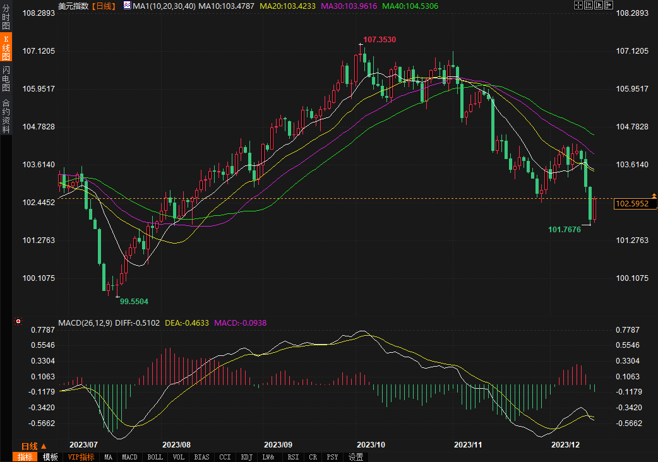Select the 模板 tab at the bottom
Image resolution: width=658 pixels, height=462 pixels.
tap(50, 457)
